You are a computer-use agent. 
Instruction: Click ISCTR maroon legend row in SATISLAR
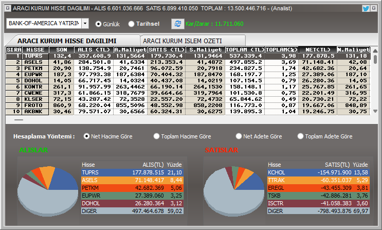point(318,203)
